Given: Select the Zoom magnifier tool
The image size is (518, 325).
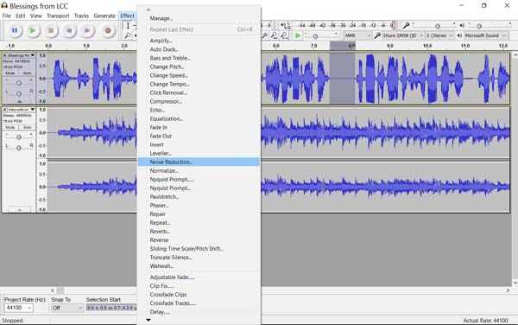Looking at the screenshot, I should [128, 35].
